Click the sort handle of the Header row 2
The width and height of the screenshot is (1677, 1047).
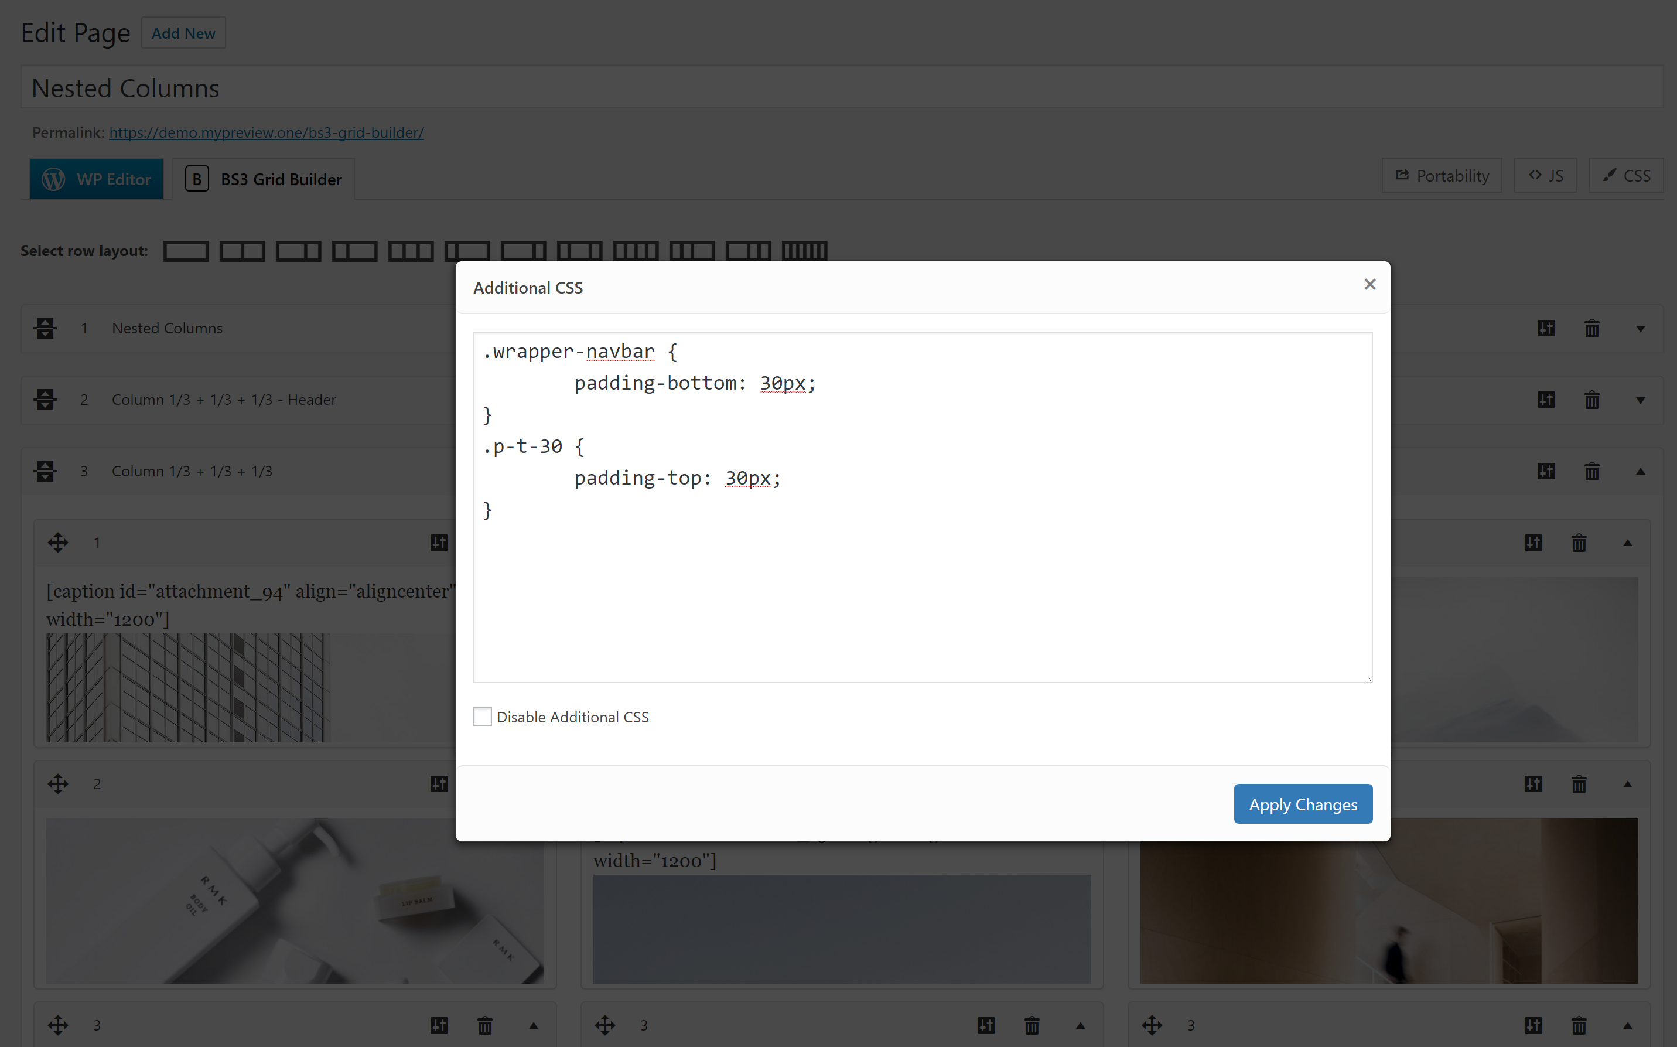45,400
